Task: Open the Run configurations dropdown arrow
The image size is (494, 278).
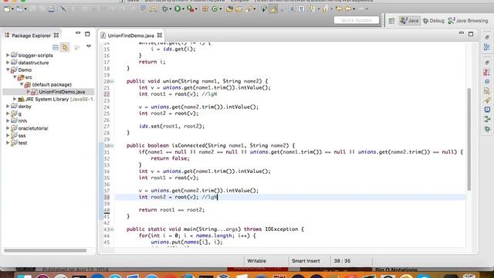Action: pos(183,9)
